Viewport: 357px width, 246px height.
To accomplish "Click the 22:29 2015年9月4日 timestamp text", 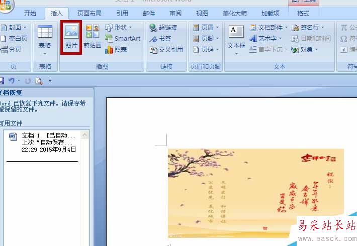I will pyautogui.click(x=49, y=150).
